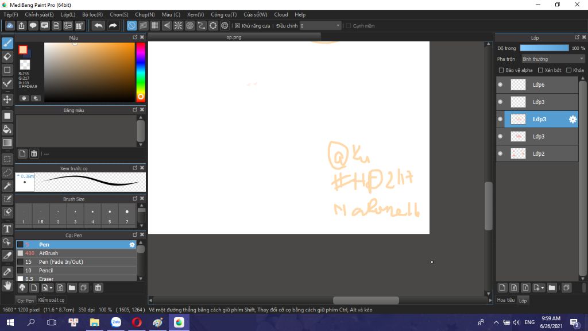Open the Pha trộn blending mode dropdown

(x=553, y=59)
